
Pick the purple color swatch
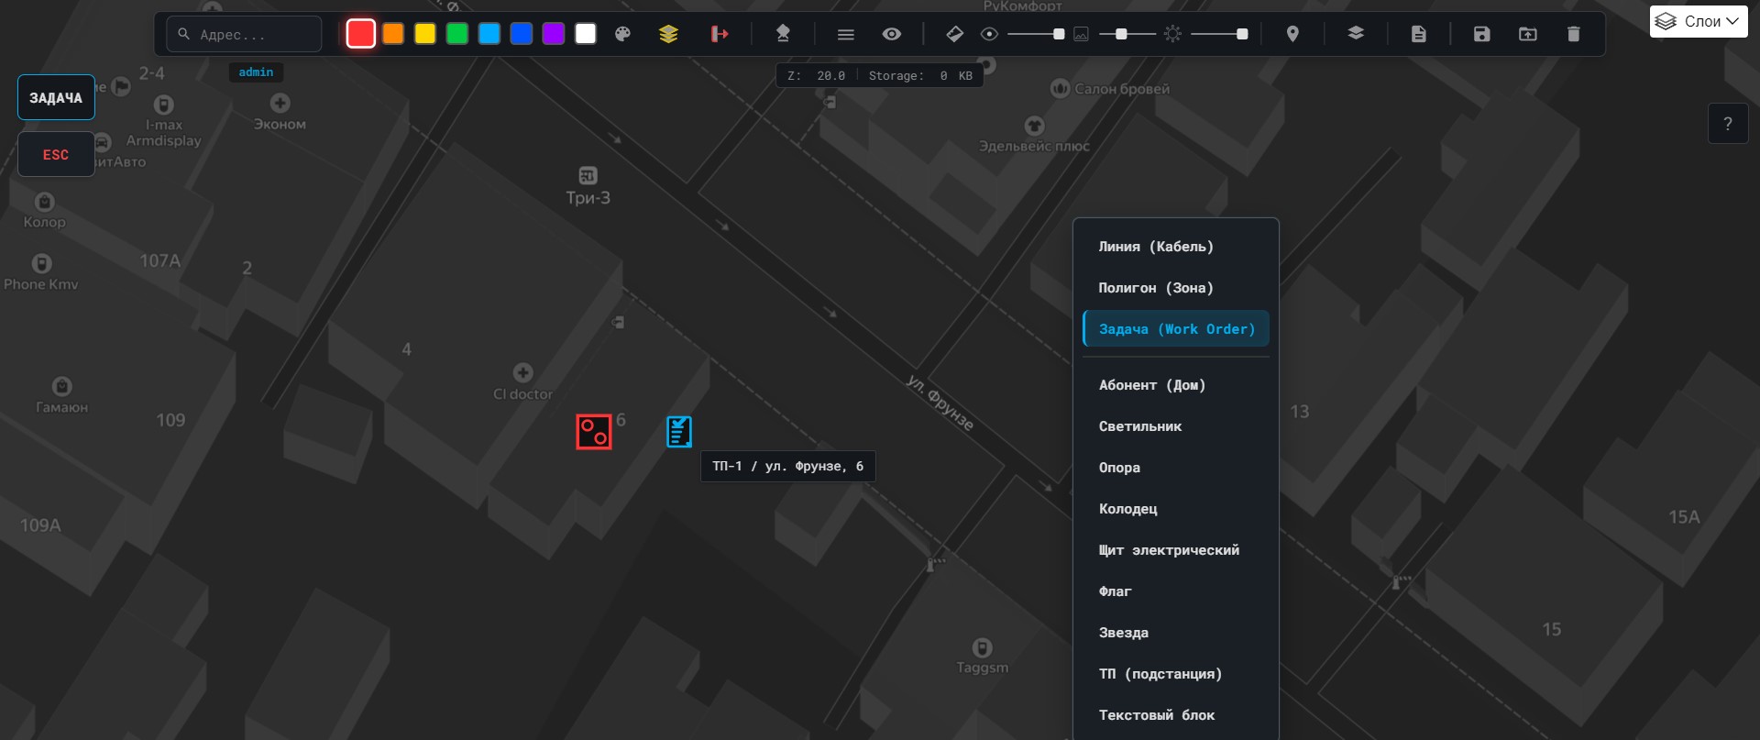click(x=553, y=34)
